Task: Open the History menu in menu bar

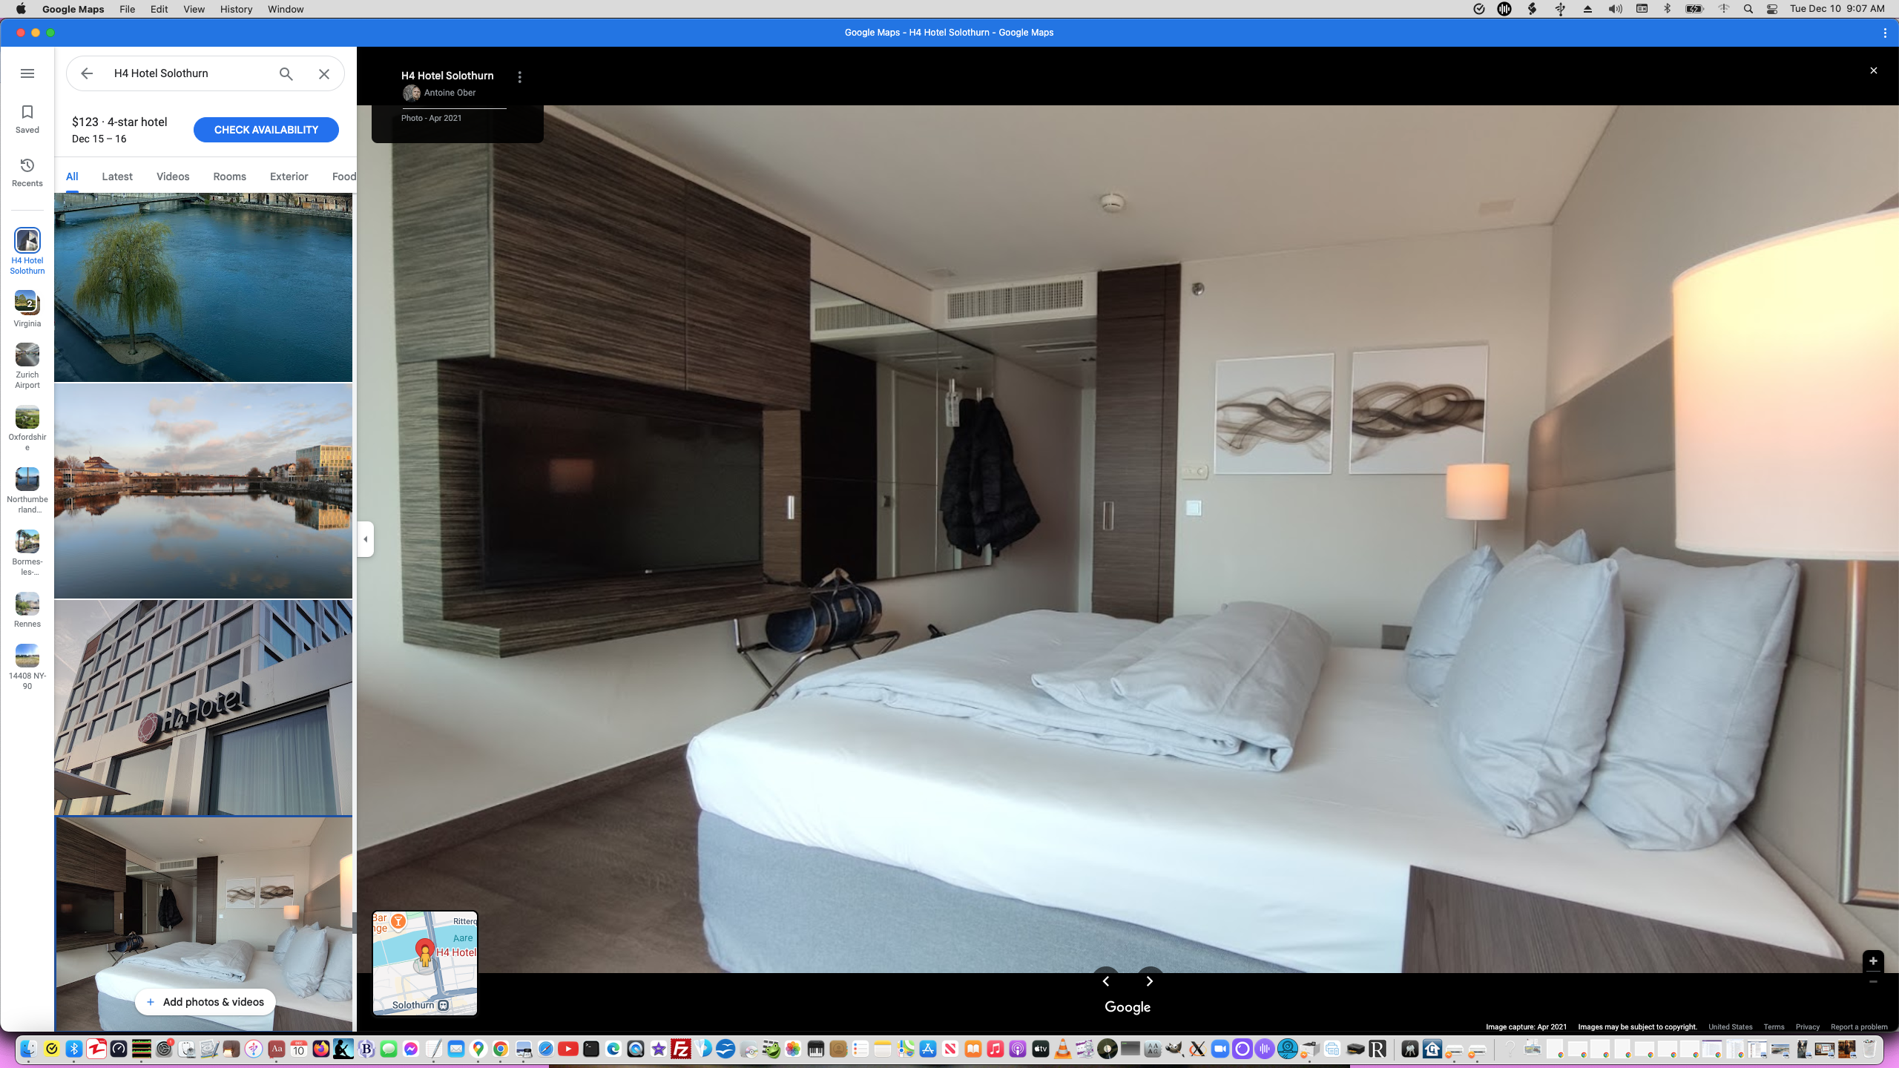Action: pos(236,9)
